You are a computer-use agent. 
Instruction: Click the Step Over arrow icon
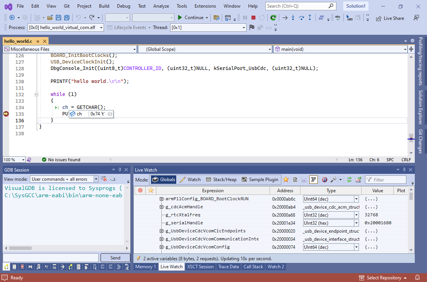tap(301, 18)
